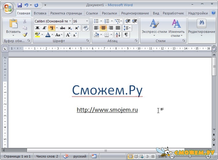Open Буфер обмена pane launcher
Image resolution: width=218 pixels, height=160 pixels.
[x=29, y=41]
